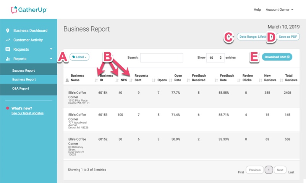Click Save as PDF button
The width and height of the screenshot is (306, 183).
click(288, 37)
